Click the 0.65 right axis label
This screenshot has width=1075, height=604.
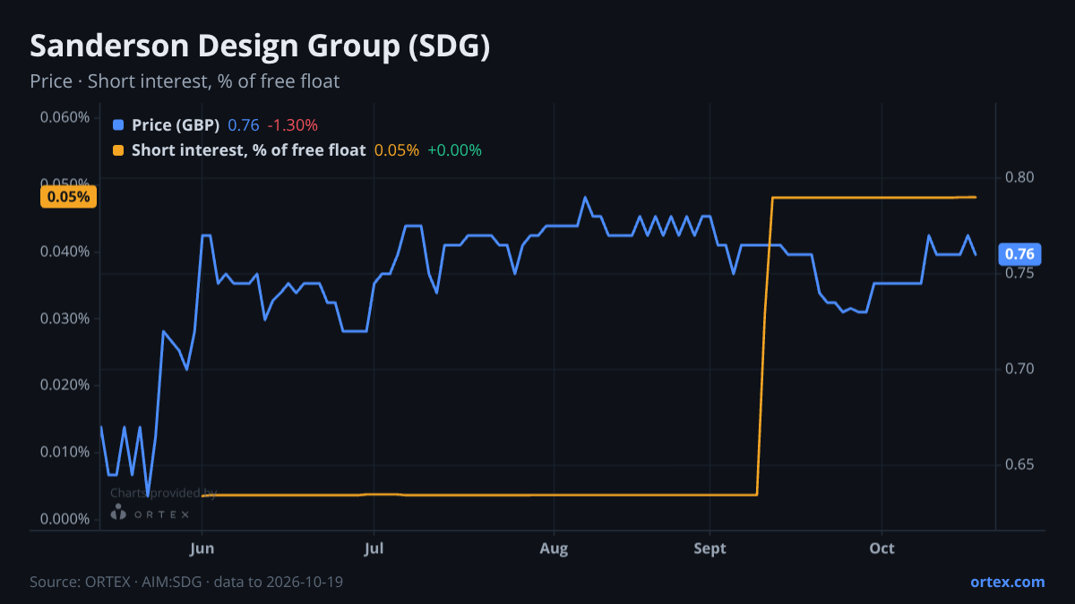click(1019, 464)
